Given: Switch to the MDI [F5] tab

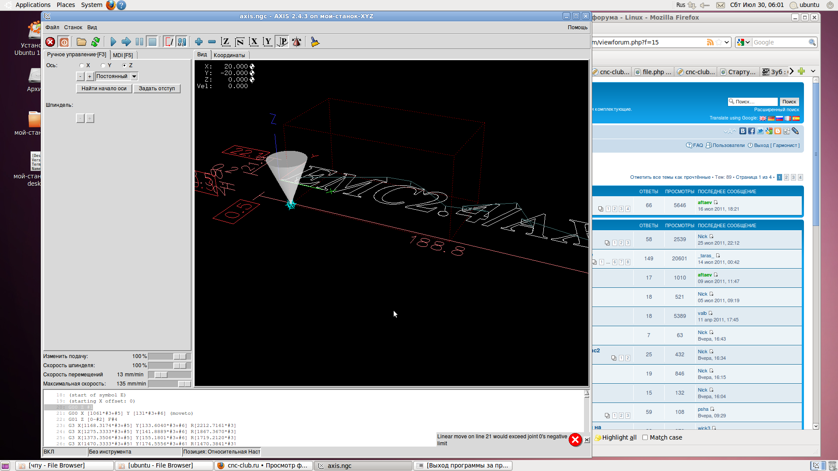Looking at the screenshot, I should click(123, 55).
